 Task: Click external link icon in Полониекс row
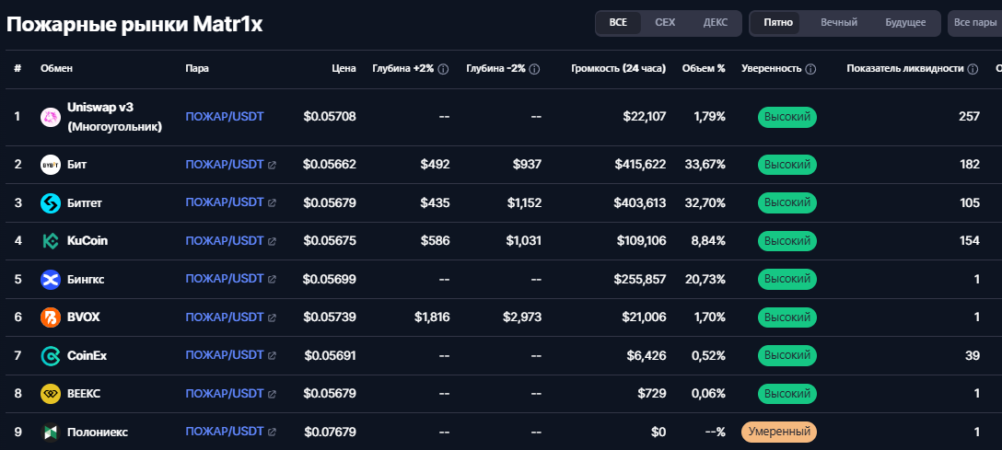coord(273,433)
